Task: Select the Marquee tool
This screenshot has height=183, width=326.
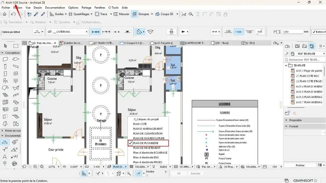Action: [x=16, y=46]
